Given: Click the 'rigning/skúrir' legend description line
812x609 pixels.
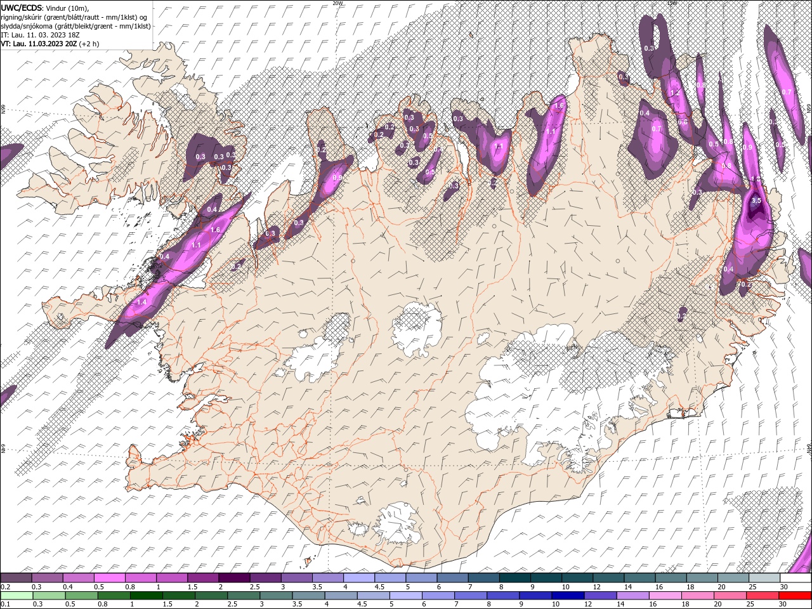Looking at the screenshot, I should [x=74, y=17].
